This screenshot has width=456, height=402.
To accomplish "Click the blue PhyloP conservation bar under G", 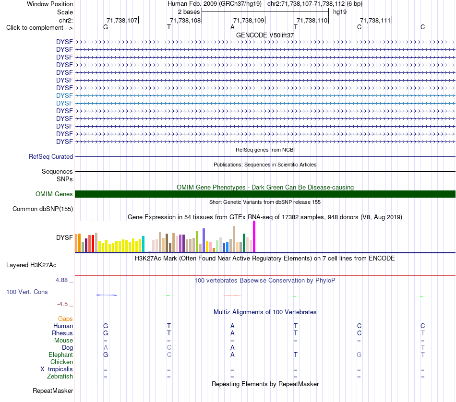I will click(106, 295).
